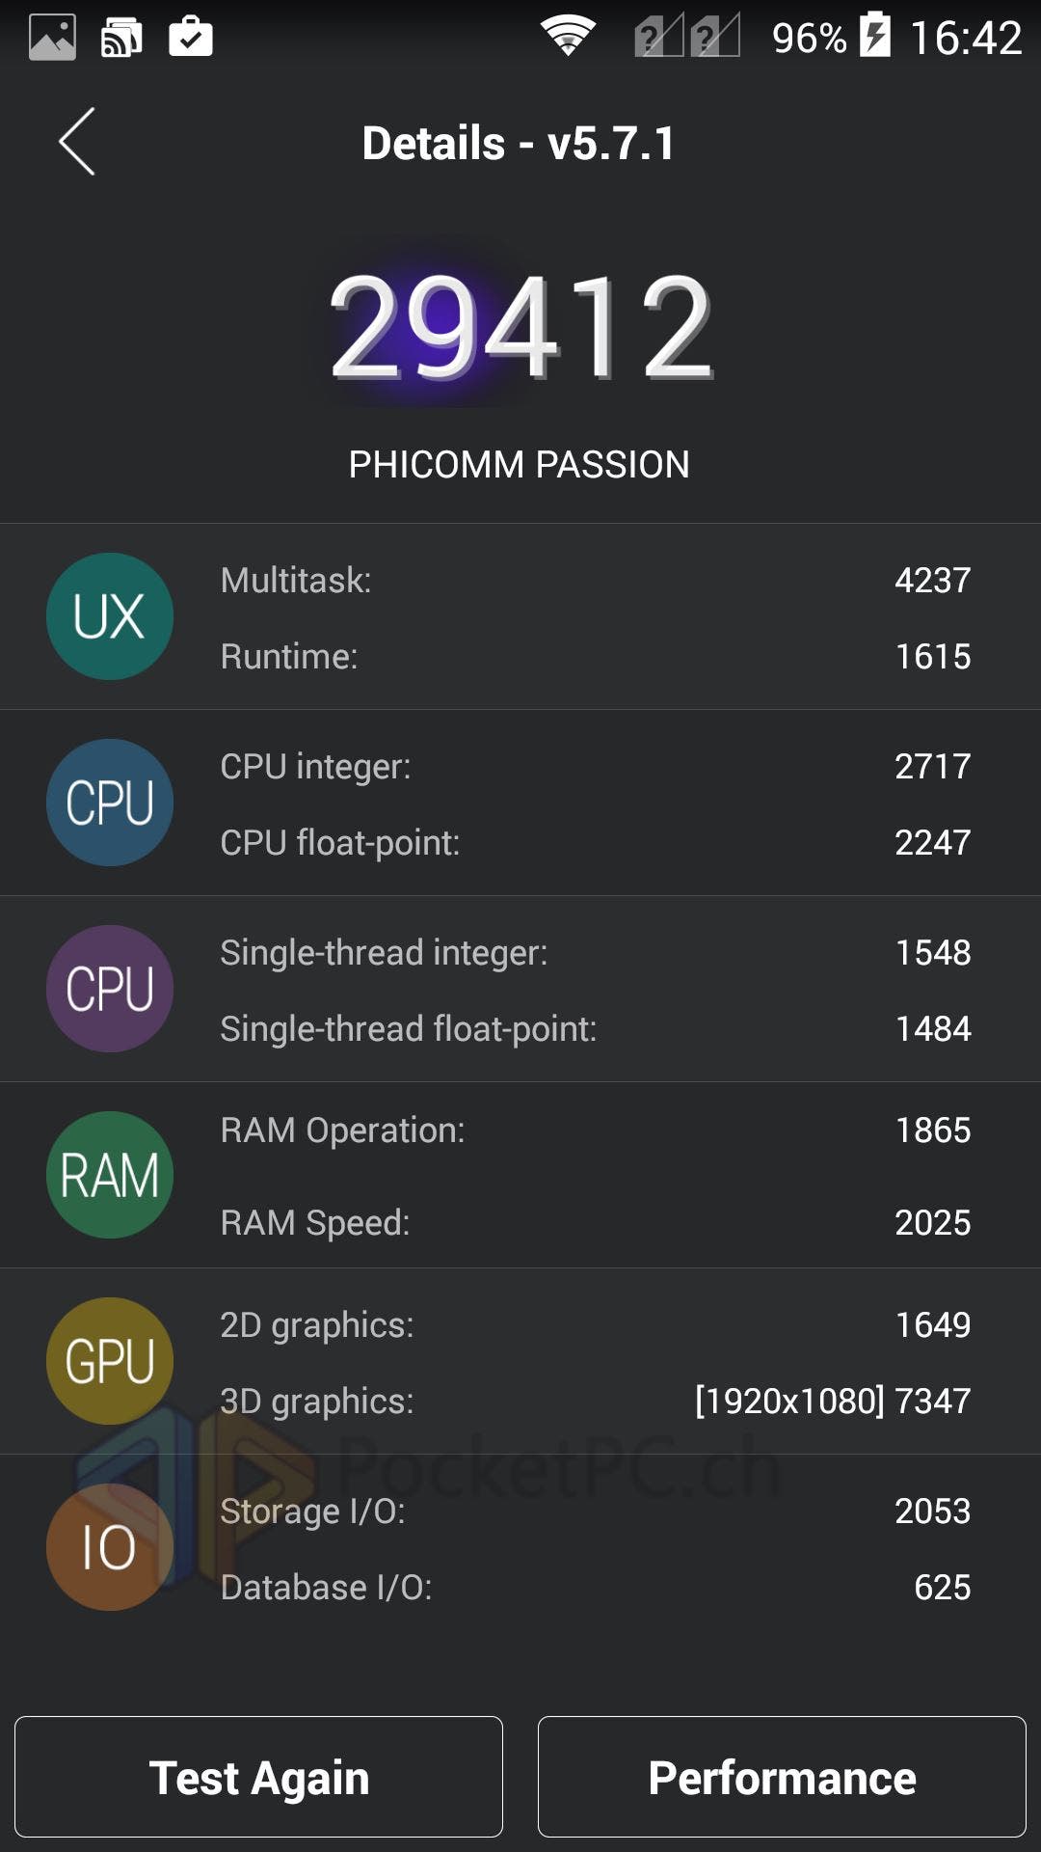Tap the Details - v5.7.1 title
The width and height of the screenshot is (1041, 1852).
click(519, 143)
